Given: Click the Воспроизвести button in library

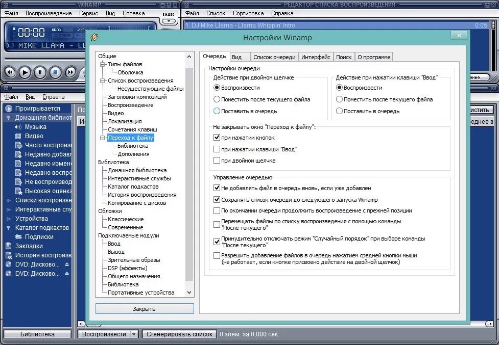Looking at the screenshot, I should click(104, 334).
